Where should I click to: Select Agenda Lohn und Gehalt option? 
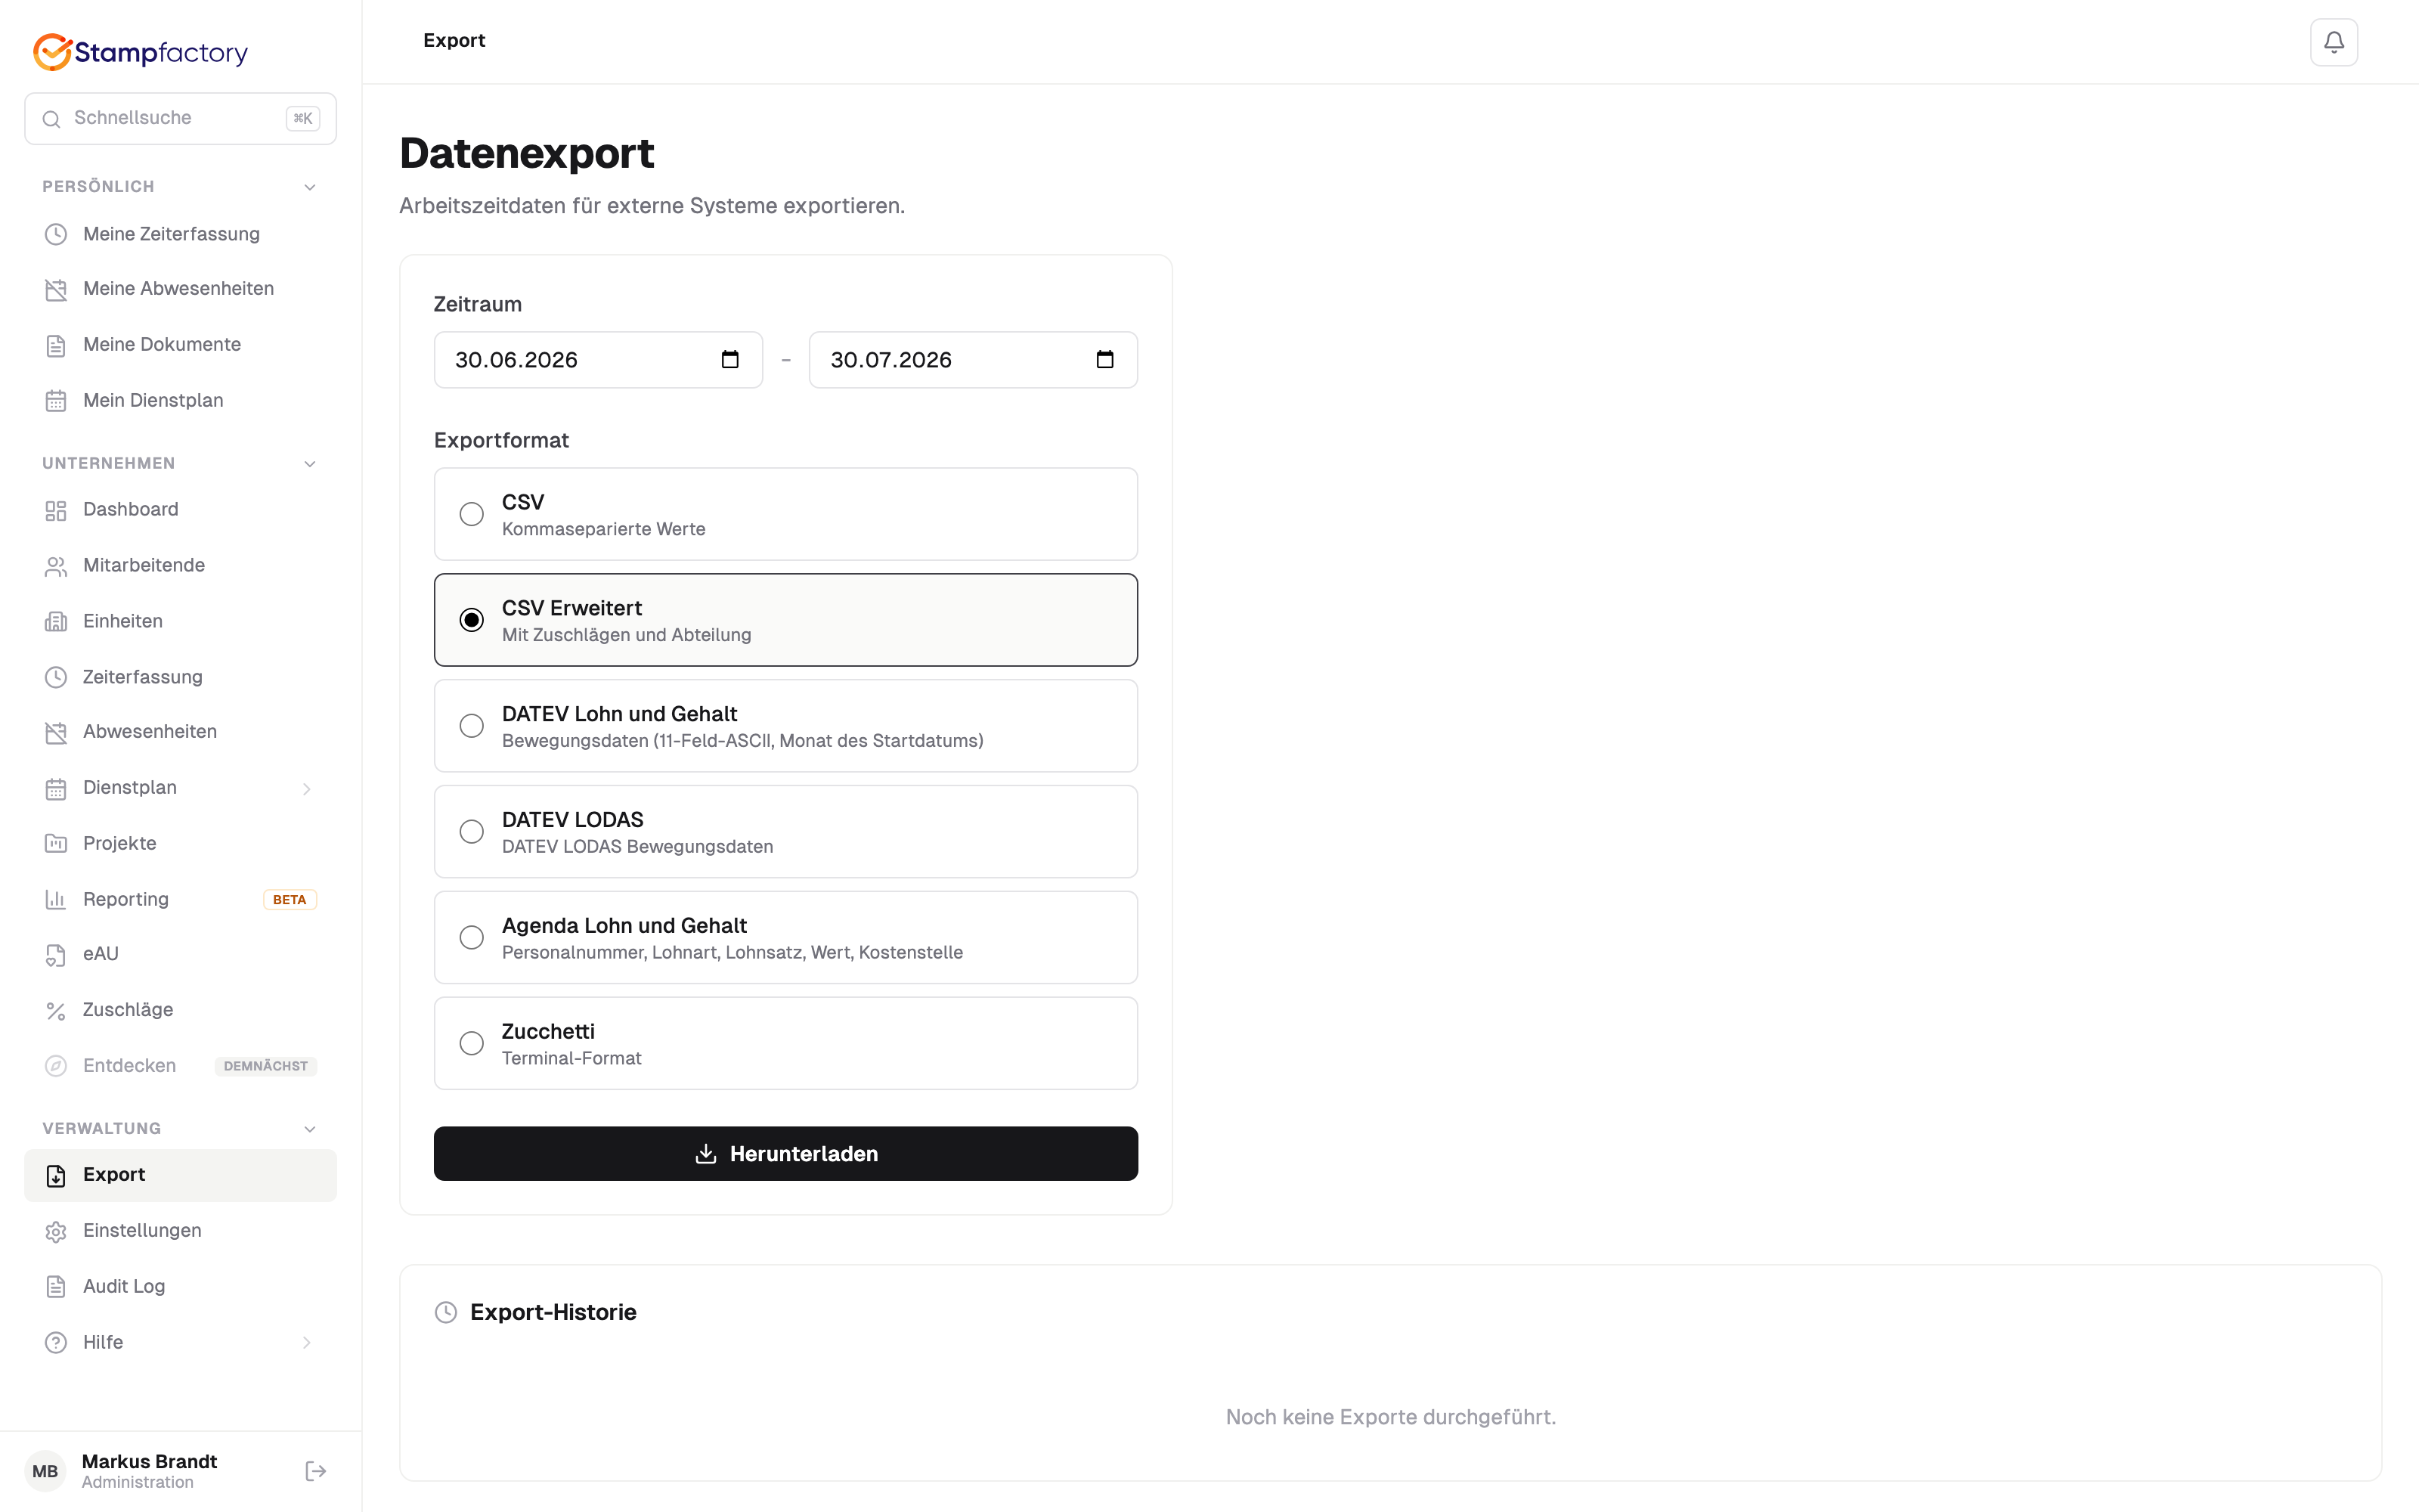tap(785, 937)
